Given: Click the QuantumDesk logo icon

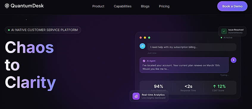Looking at the screenshot, I should click(x=7, y=6).
